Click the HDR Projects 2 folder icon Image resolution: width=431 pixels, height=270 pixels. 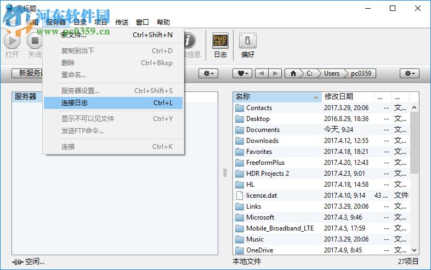[240, 174]
